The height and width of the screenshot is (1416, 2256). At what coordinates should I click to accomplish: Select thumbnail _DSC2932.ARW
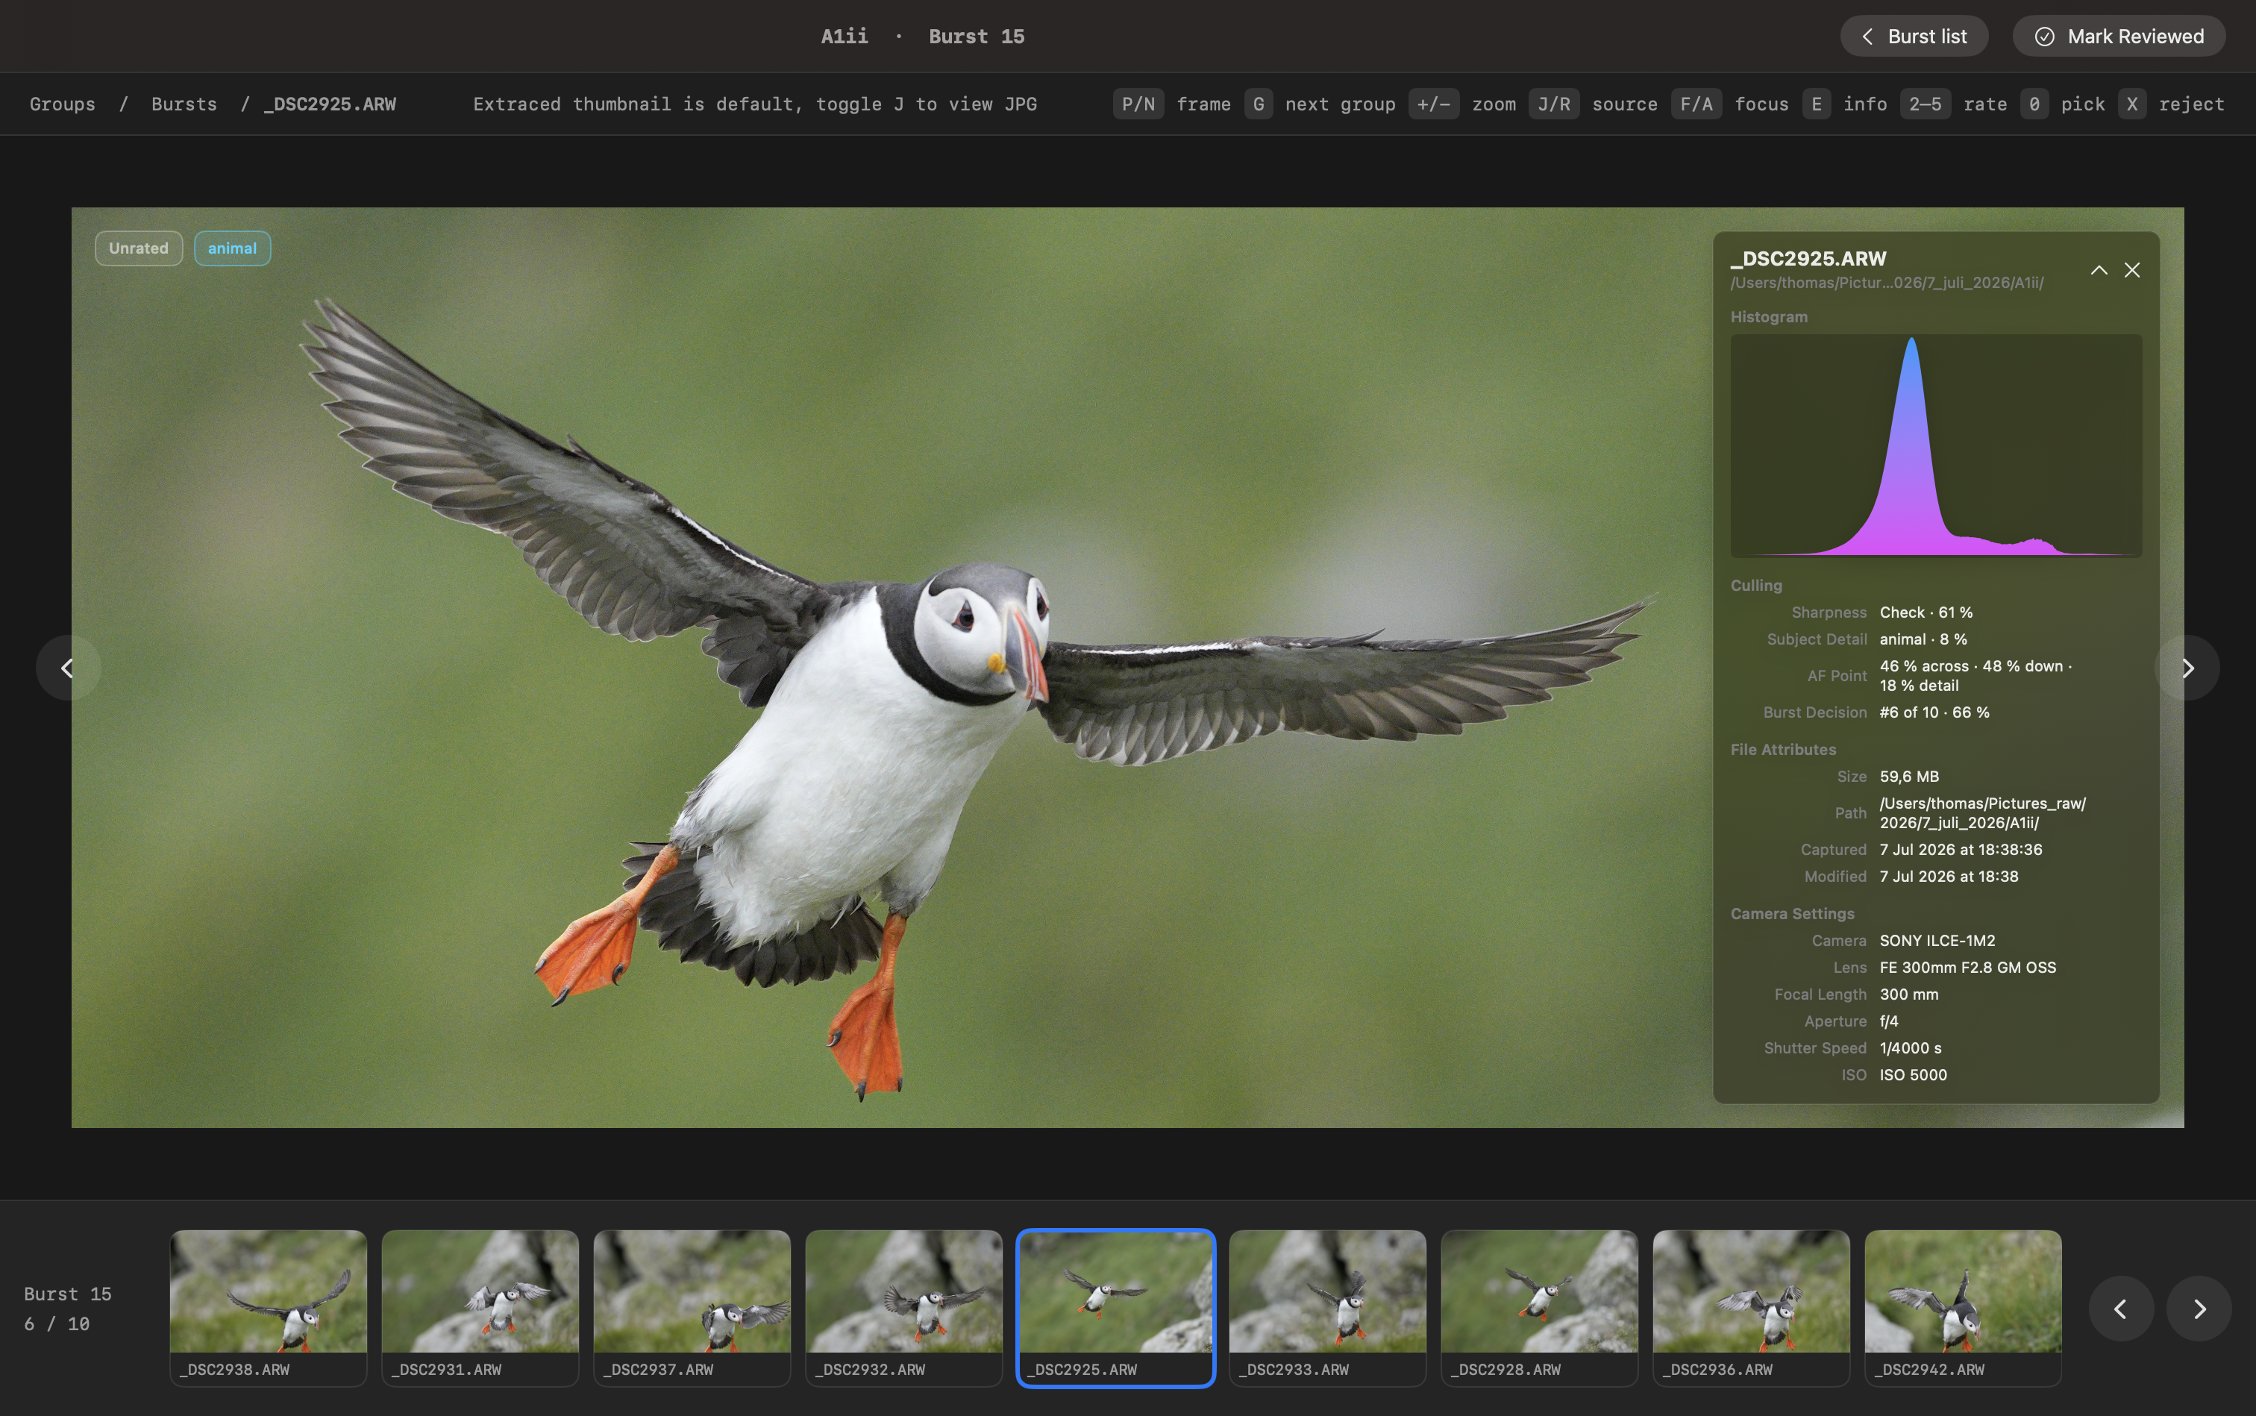(x=903, y=1307)
